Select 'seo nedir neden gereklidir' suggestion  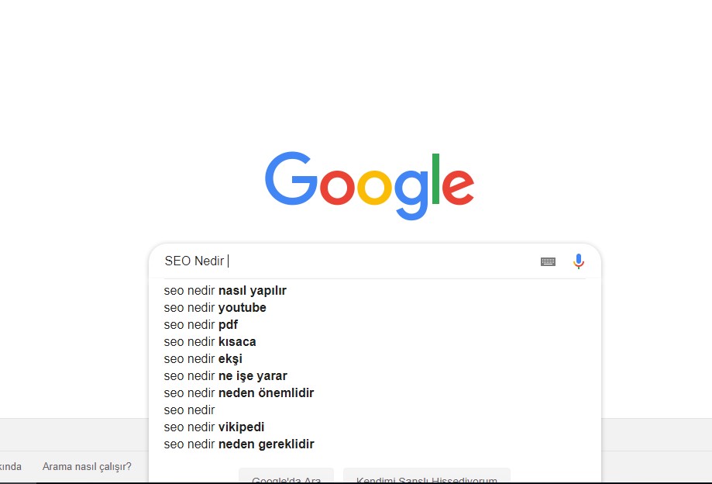[x=239, y=444]
